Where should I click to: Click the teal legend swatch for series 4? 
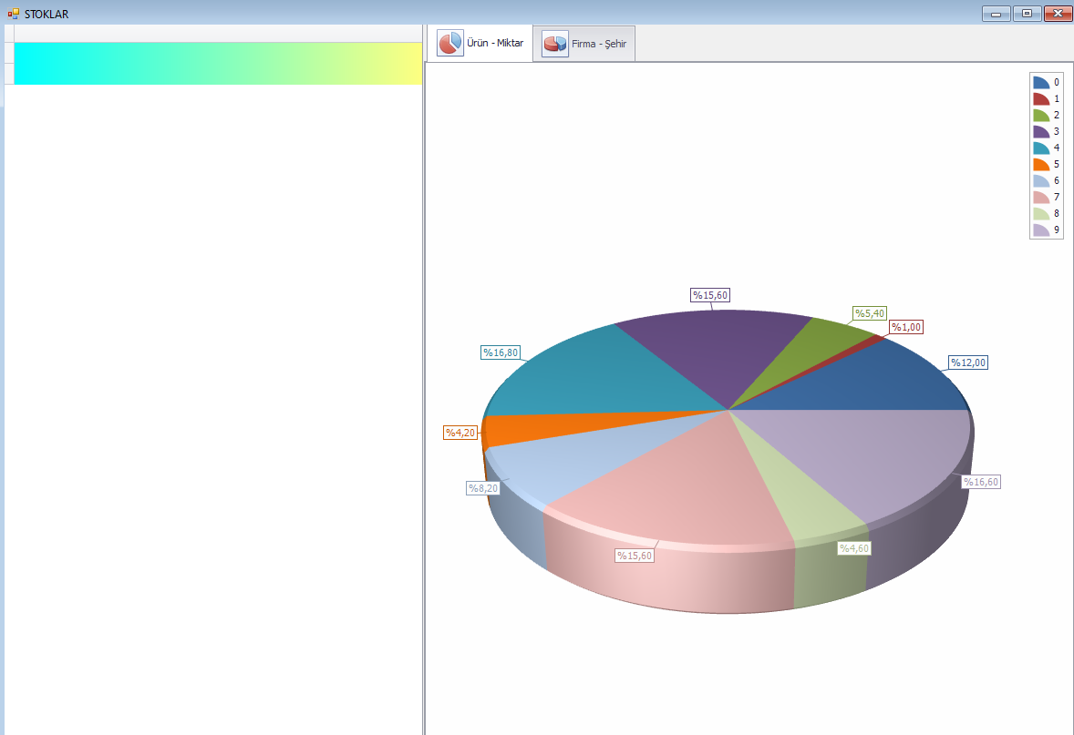tap(1041, 148)
